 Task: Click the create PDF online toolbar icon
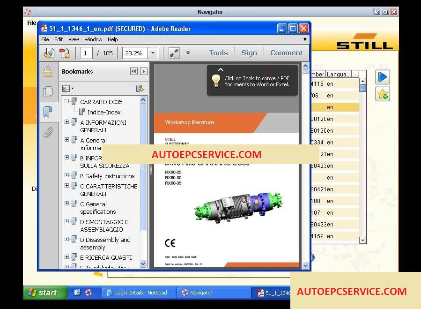65,53
